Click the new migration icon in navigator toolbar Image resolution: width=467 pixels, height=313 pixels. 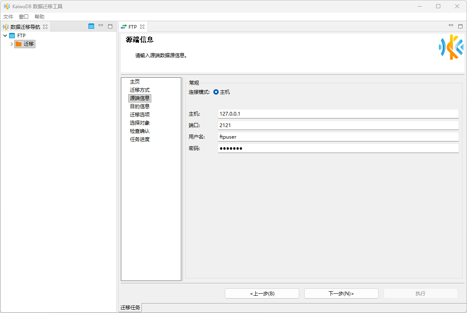coord(91,26)
